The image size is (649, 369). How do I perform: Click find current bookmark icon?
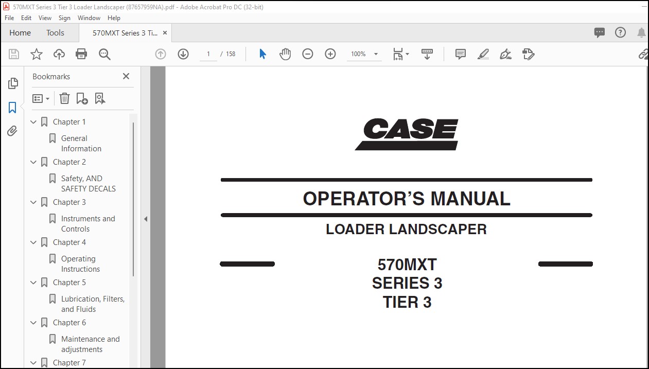(x=100, y=98)
